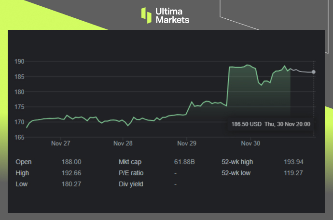Click the Ultima Markets brand name text
Image resolution: width=333 pixels, height=220 pixels.
click(x=172, y=15)
